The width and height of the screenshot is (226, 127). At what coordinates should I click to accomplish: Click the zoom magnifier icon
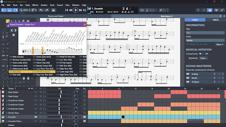[x=21, y=10]
